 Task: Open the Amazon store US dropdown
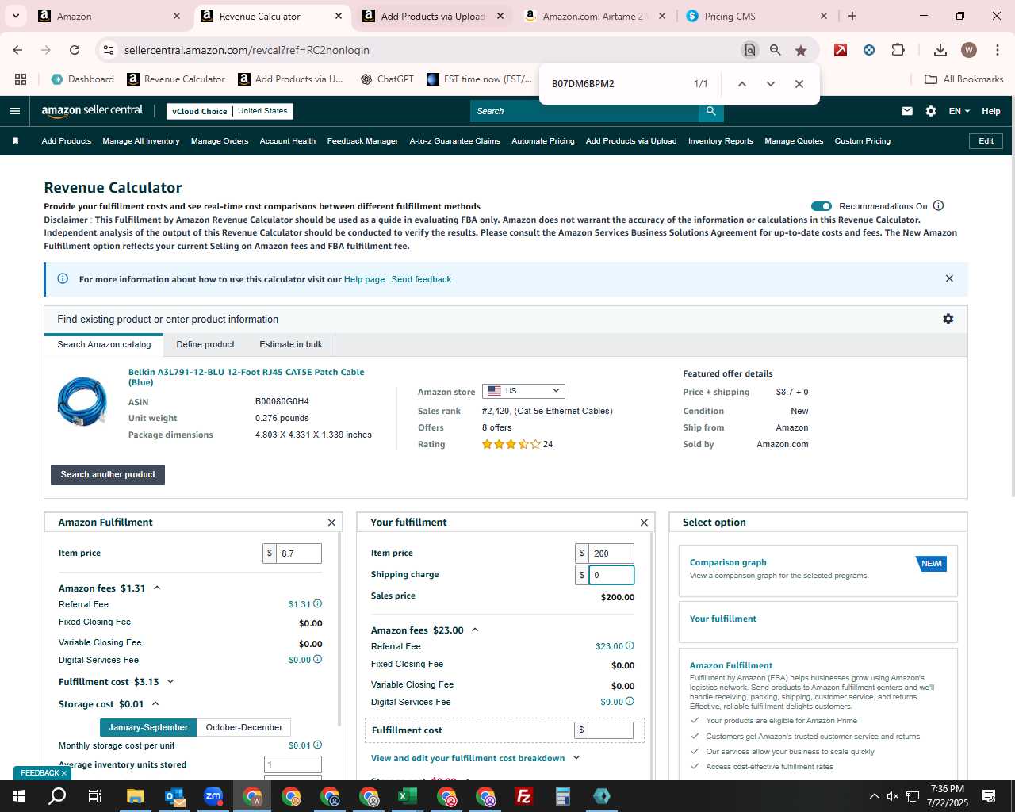523,391
